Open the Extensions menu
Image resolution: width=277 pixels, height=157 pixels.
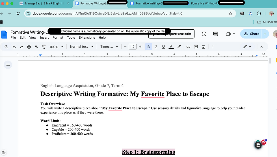click(x=87, y=37)
